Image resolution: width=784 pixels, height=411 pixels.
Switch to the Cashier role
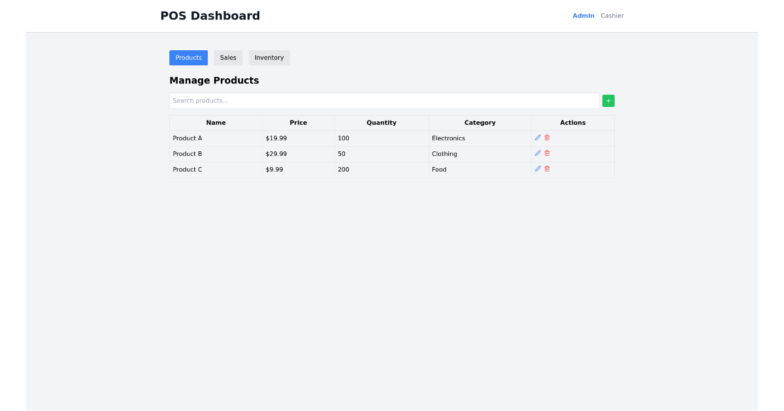[612, 15]
